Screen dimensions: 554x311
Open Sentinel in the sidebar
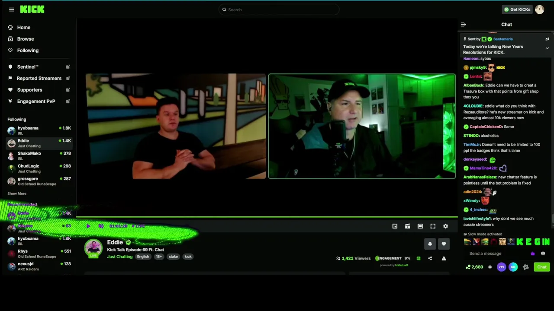click(x=28, y=67)
